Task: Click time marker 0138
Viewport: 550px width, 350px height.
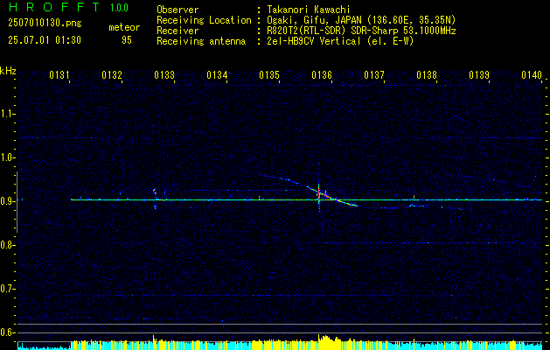Action: click(x=427, y=75)
